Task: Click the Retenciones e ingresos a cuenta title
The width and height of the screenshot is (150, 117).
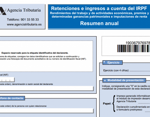Action: (99, 8)
